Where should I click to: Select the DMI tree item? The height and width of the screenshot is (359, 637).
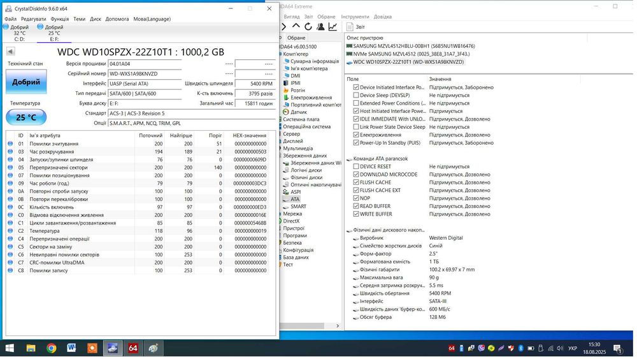(x=296, y=76)
